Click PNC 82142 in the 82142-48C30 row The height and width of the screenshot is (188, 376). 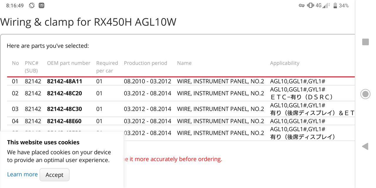(33, 109)
